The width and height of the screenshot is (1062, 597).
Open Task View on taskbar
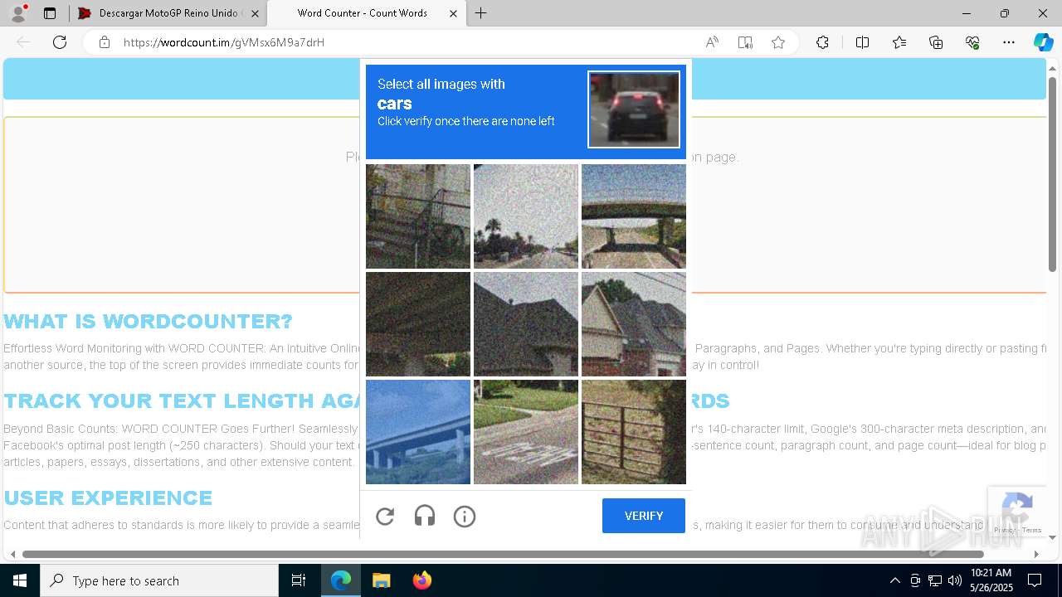299,580
